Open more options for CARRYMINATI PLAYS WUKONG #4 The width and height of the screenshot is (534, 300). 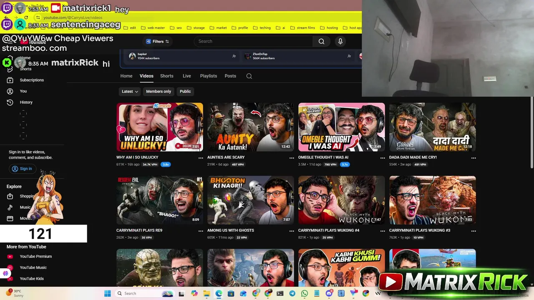coord(383,231)
